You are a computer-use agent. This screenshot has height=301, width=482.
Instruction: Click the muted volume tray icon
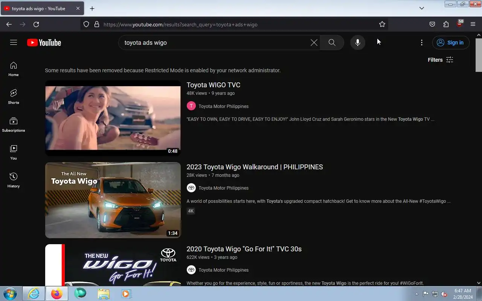[x=444, y=294]
